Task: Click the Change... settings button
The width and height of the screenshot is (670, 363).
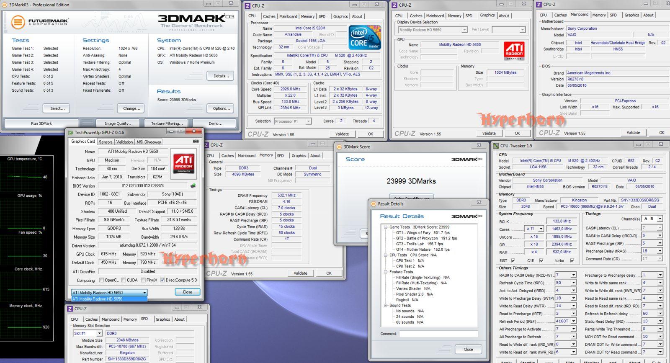Action: tap(131, 108)
